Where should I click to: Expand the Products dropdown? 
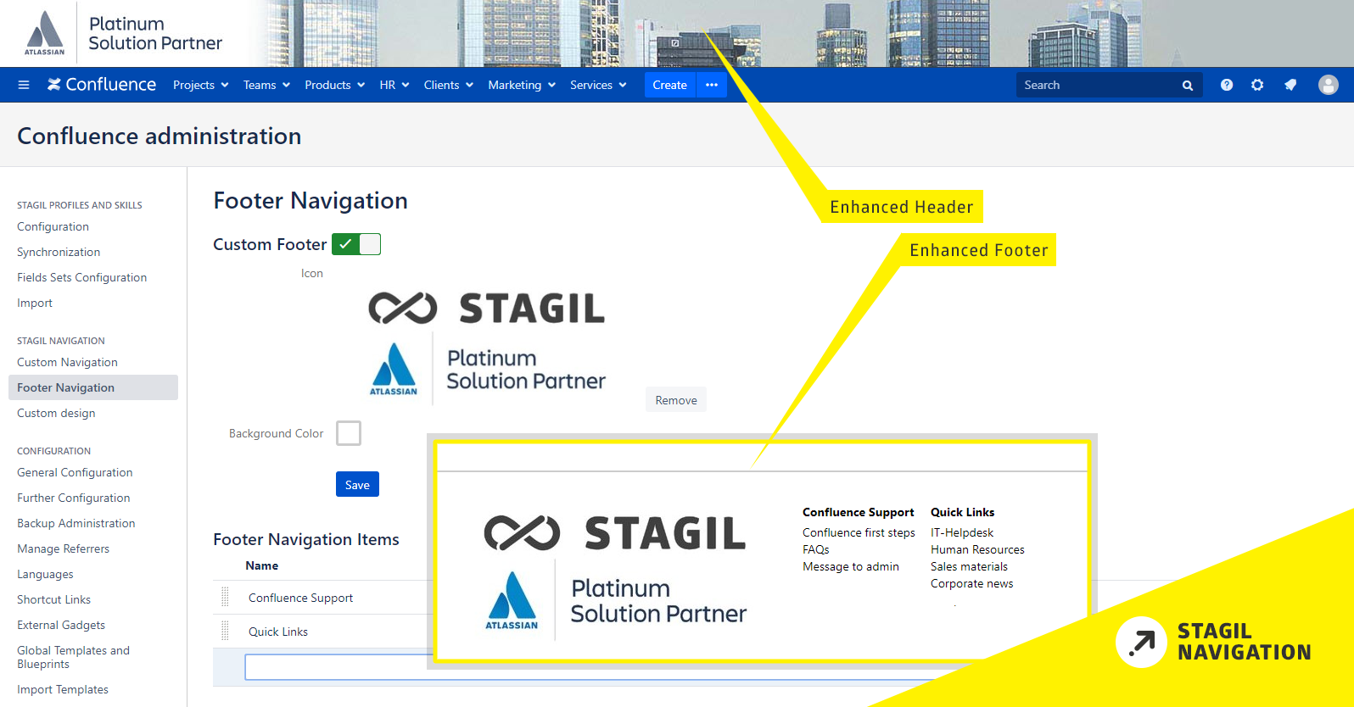coord(335,85)
